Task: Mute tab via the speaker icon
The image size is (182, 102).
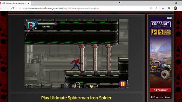Action: [4, 3]
